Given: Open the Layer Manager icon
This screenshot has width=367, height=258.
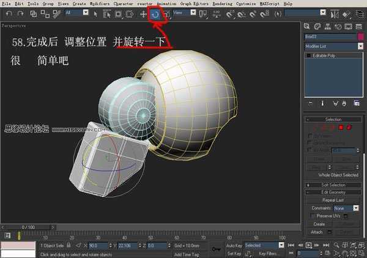Looking at the screenshot, I should (x=360, y=14).
